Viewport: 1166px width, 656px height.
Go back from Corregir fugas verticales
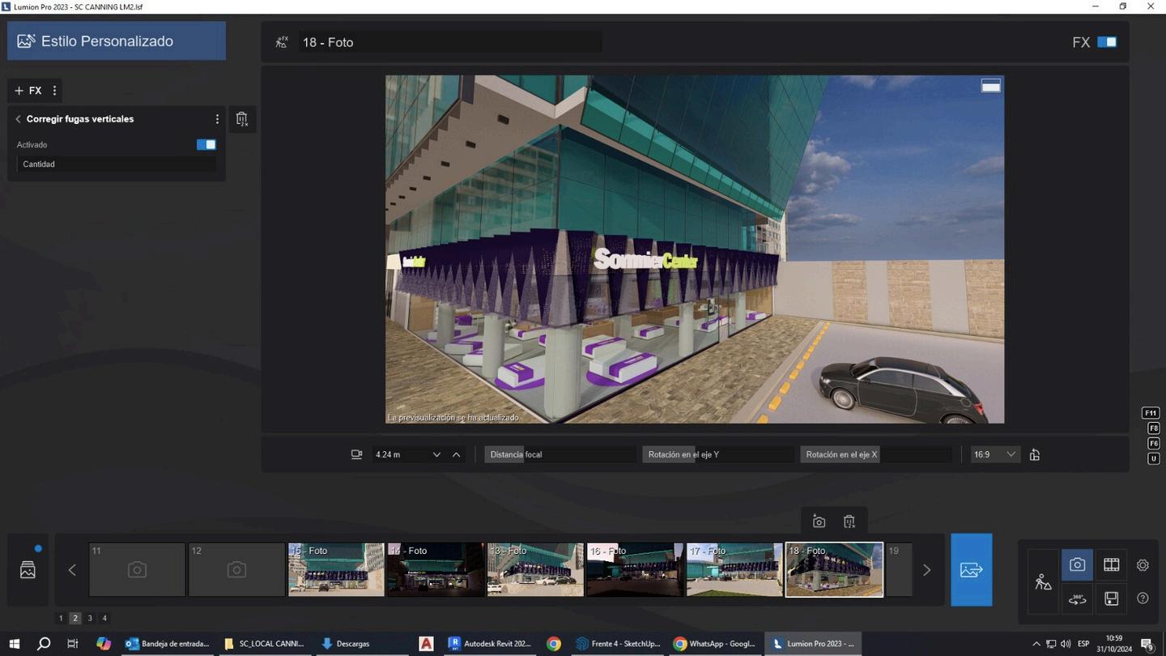[x=18, y=119]
